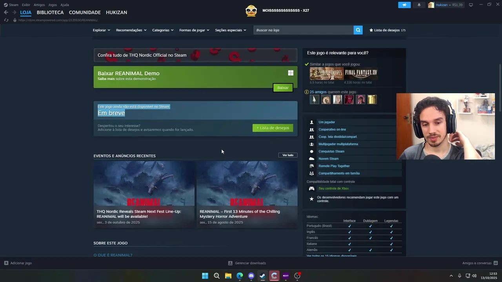Open First 13 Minutes news card
Viewport: 502px width, 282px height.
(x=247, y=194)
